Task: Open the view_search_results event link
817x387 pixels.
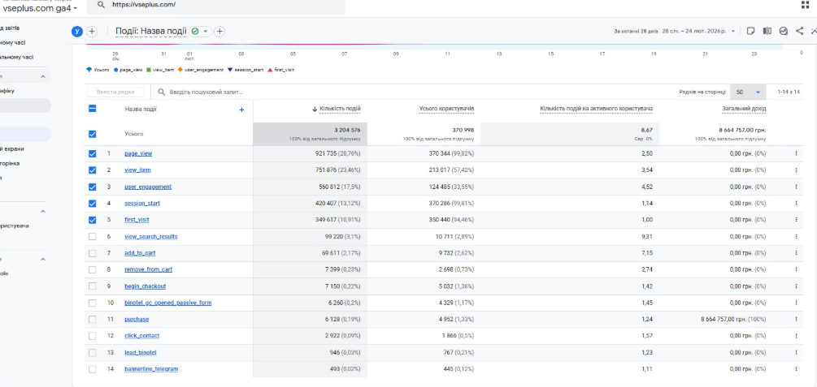Action: click(x=151, y=237)
